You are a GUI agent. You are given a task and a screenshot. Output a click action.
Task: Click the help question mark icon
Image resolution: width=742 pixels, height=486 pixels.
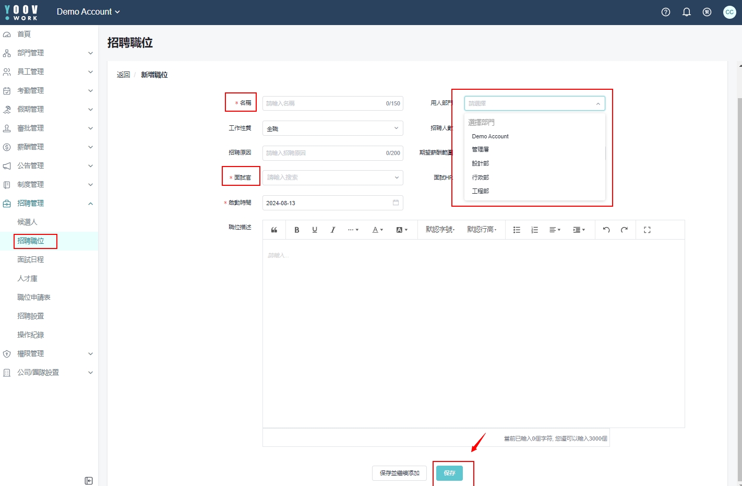click(666, 12)
